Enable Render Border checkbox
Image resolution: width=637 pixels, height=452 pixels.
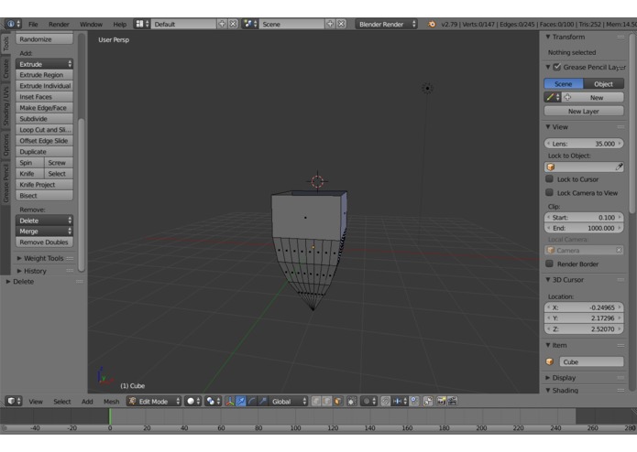(549, 264)
